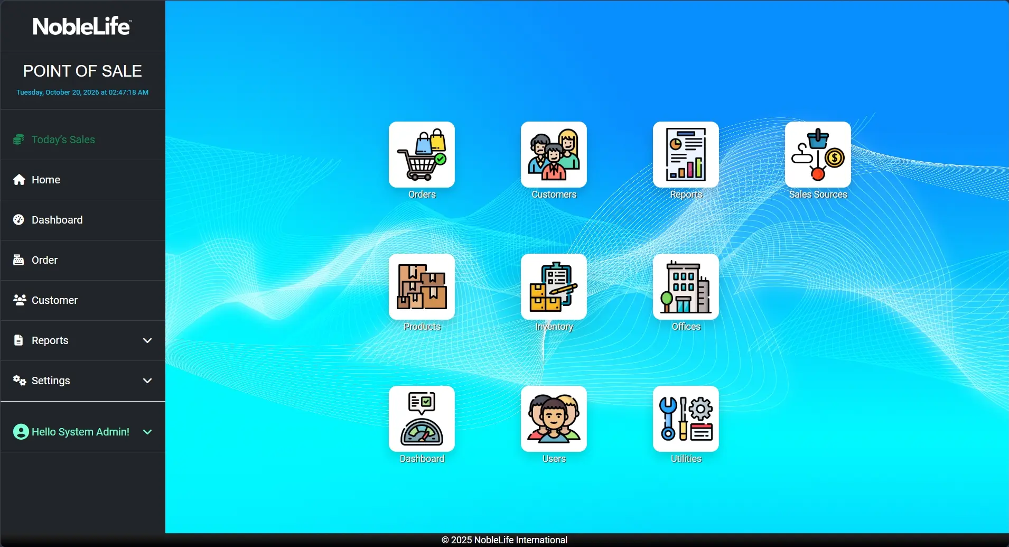Viewport: 1009px width, 547px height.
Task: Open the Inventory clipboard tile
Action: 554,286
